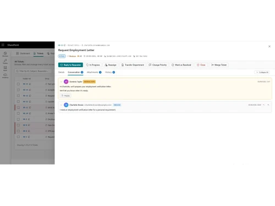Viewport: 275px width, 206px height.
Task: Click the ticket filter search field
Action: (33, 71)
